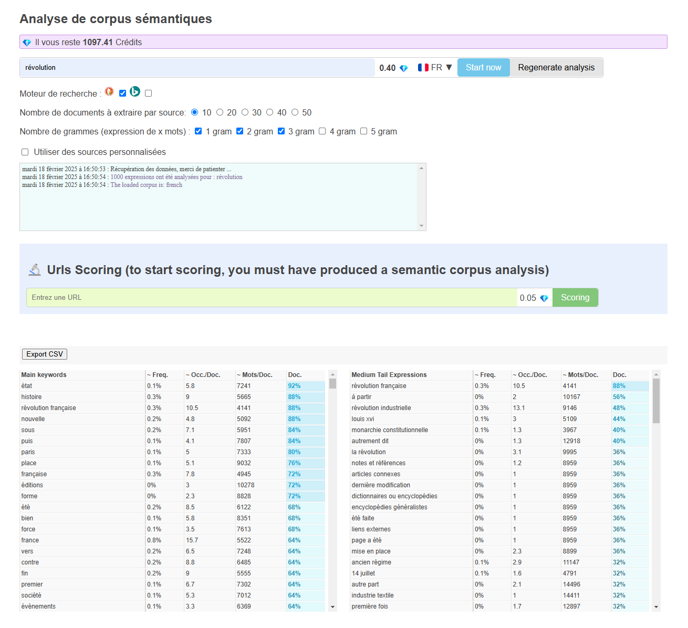The height and width of the screenshot is (628, 688).
Task: Tick the 5 gram checkbox
Action: 363,131
